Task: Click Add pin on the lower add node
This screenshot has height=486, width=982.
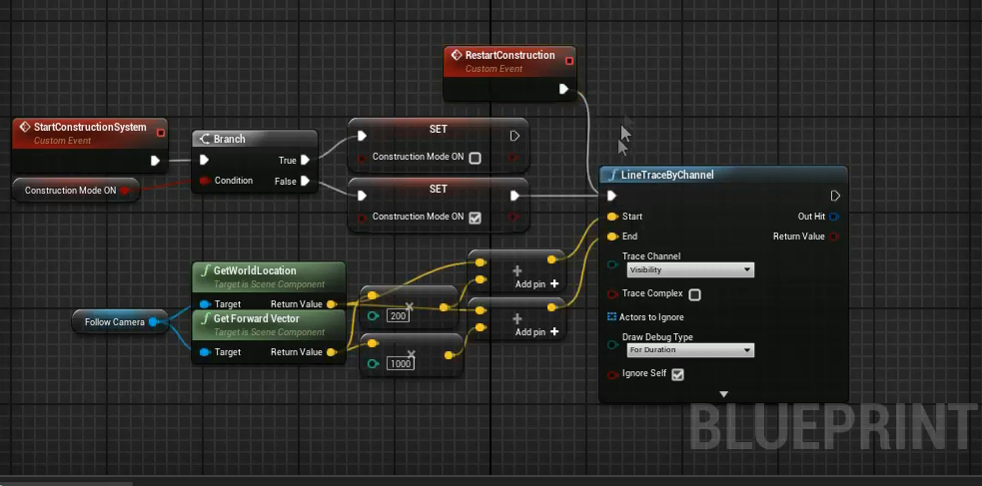Action: pos(536,331)
